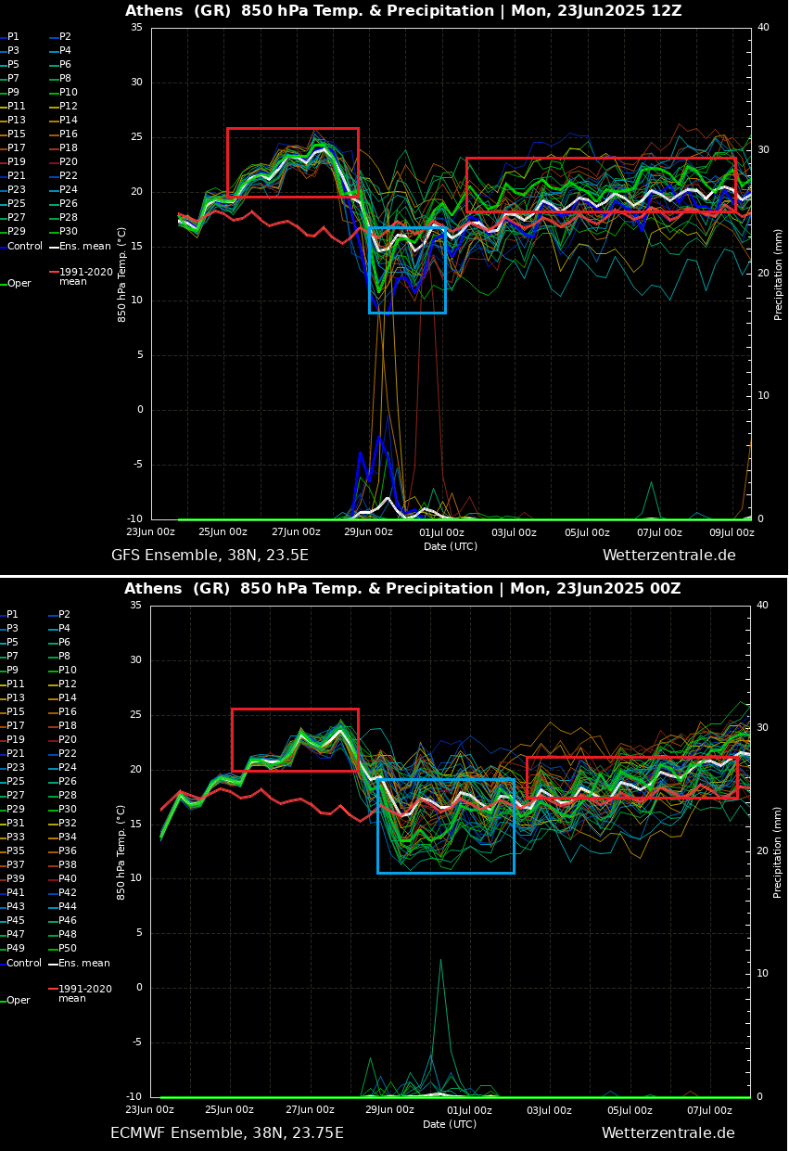
Task: Click P9 in the ECMWF legend
Action: pyautogui.click(x=13, y=671)
